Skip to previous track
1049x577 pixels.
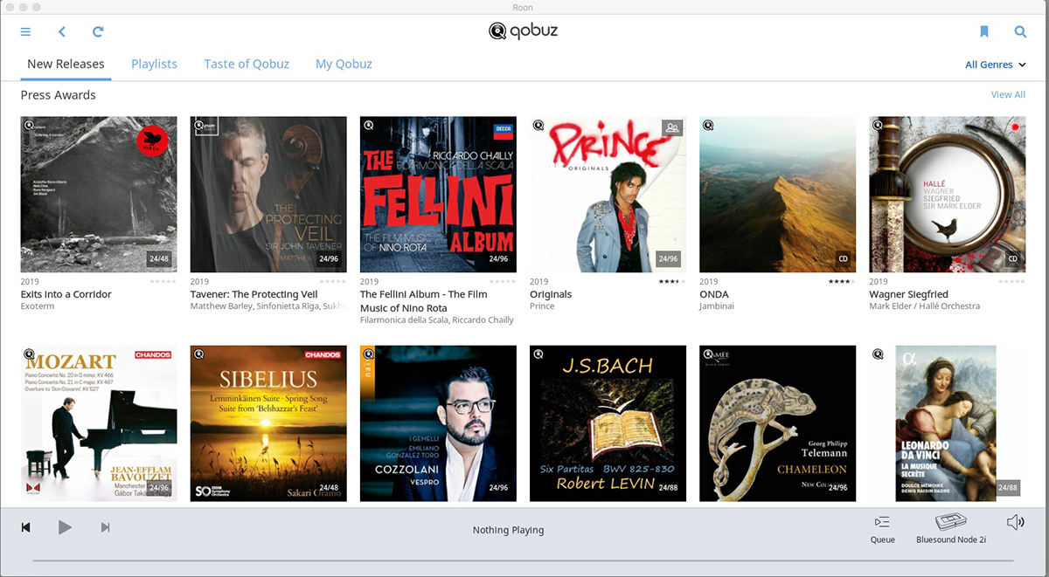pyautogui.click(x=26, y=527)
